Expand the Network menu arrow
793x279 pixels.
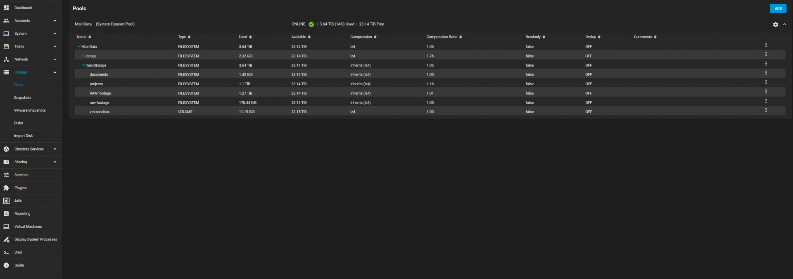coord(55,59)
